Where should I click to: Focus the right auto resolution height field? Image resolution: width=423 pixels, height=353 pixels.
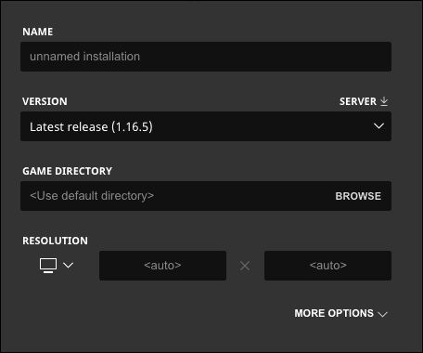[x=327, y=266]
